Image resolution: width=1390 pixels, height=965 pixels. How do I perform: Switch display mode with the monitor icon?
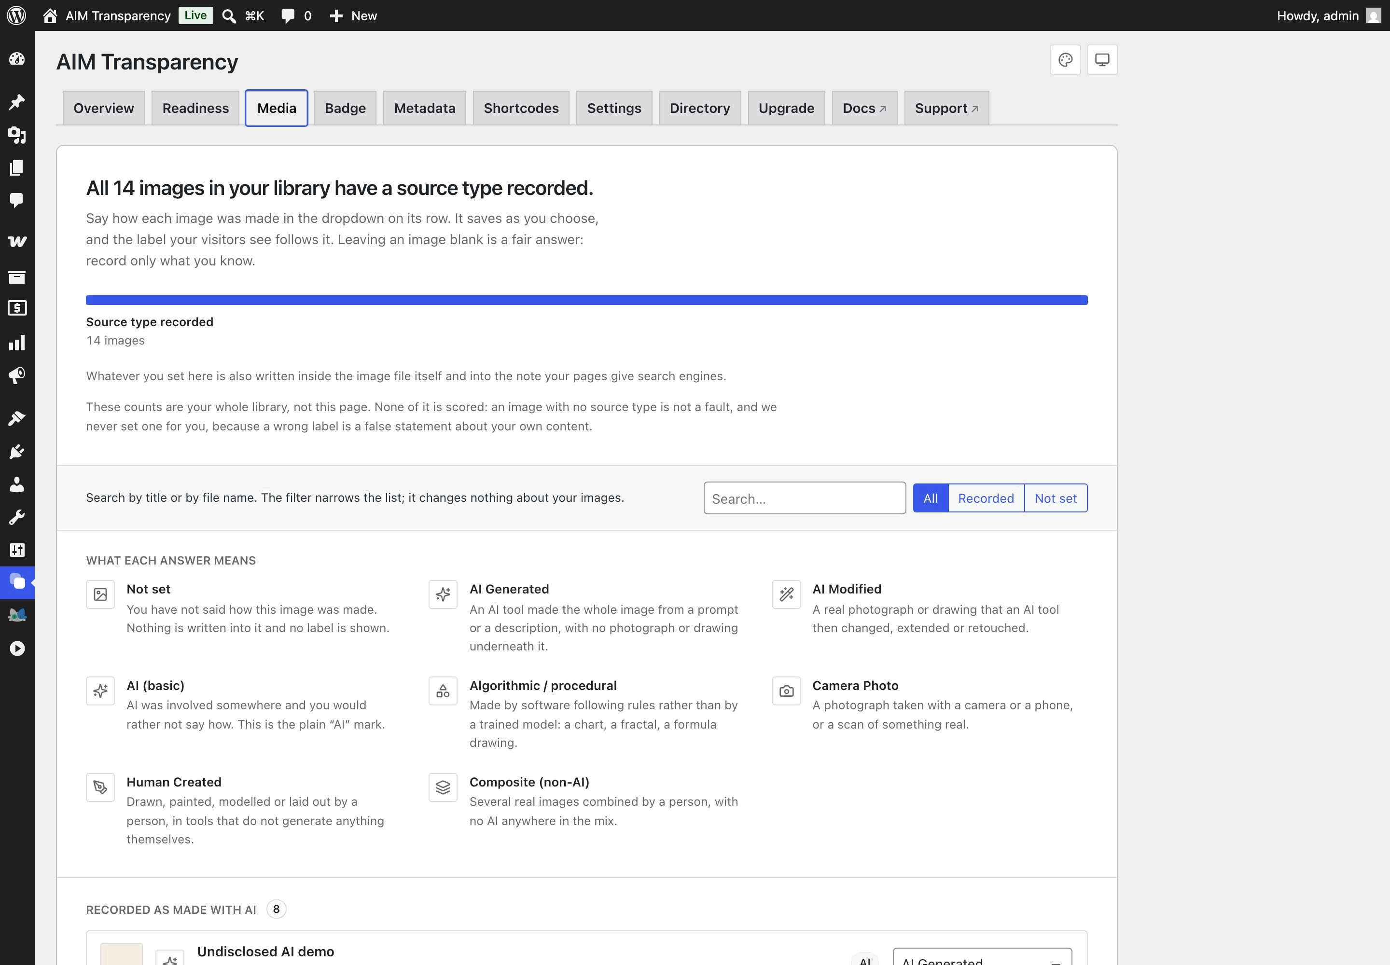pyautogui.click(x=1102, y=60)
